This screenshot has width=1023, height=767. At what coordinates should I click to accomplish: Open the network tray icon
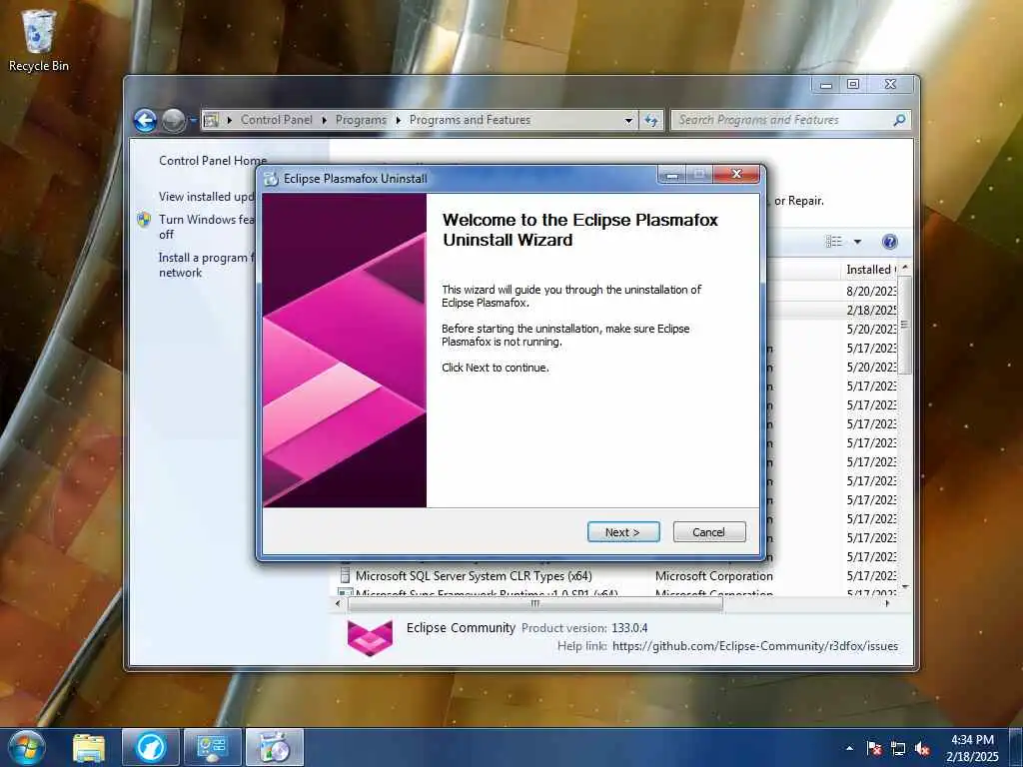898,748
